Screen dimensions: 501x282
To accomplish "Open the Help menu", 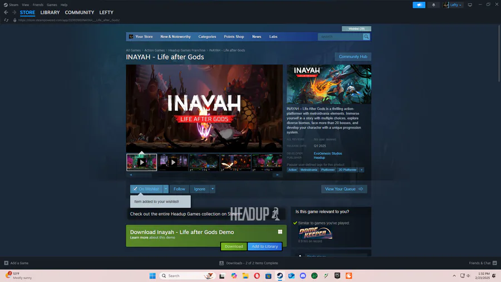I will [64, 5].
